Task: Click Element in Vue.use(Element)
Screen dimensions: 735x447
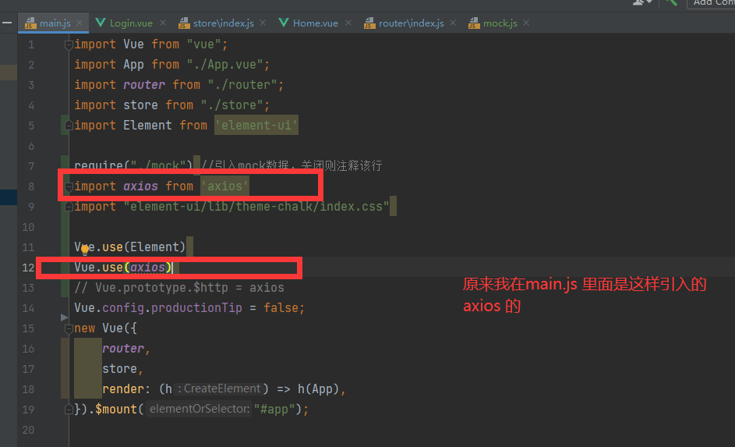Action: click(x=154, y=247)
